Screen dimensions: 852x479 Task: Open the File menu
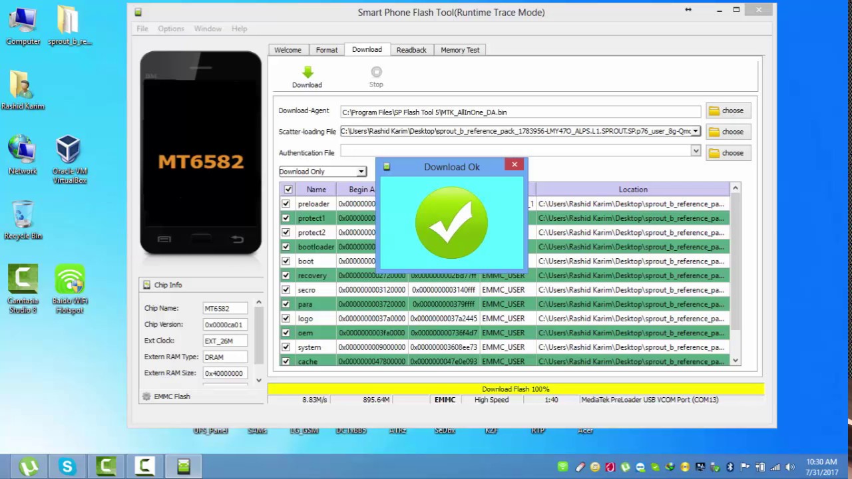click(142, 29)
